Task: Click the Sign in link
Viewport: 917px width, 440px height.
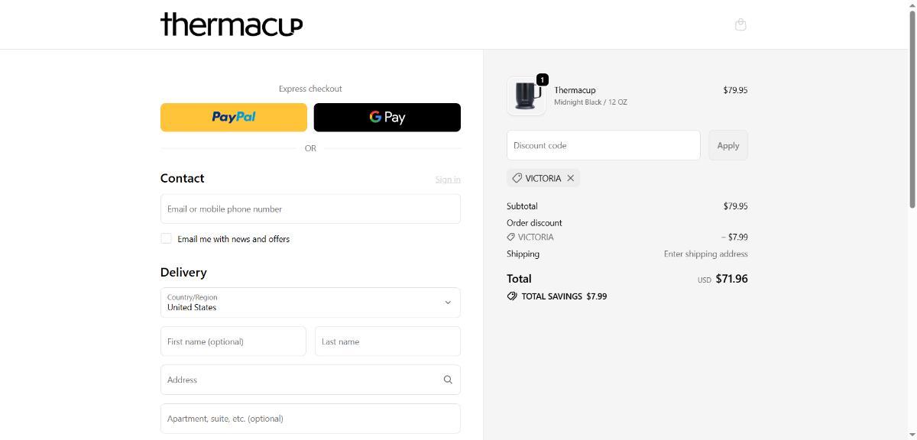Action: 448,180
